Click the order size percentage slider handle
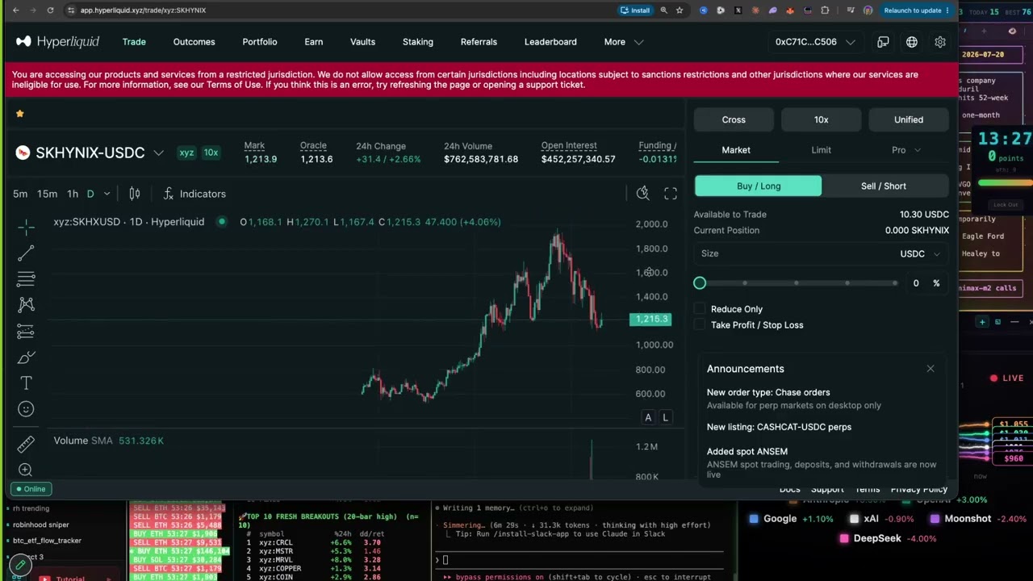 700,283
